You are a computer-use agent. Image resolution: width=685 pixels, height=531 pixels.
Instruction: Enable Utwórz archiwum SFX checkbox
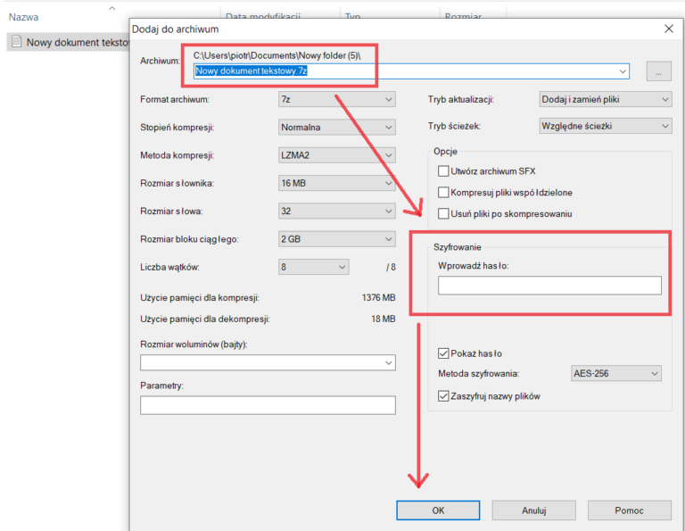pyautogui.click(x=444, y=171)
